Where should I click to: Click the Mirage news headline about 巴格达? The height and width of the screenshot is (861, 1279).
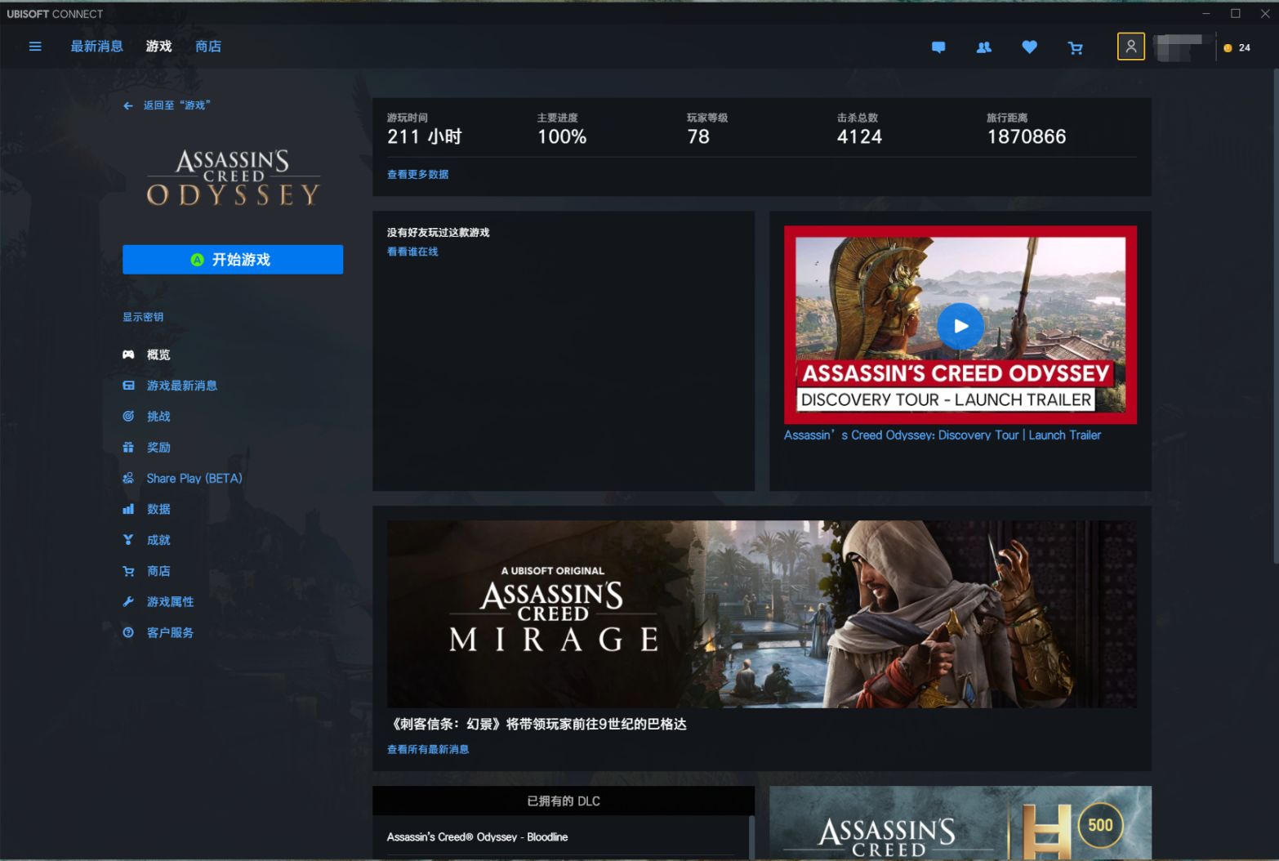(537, 724)
